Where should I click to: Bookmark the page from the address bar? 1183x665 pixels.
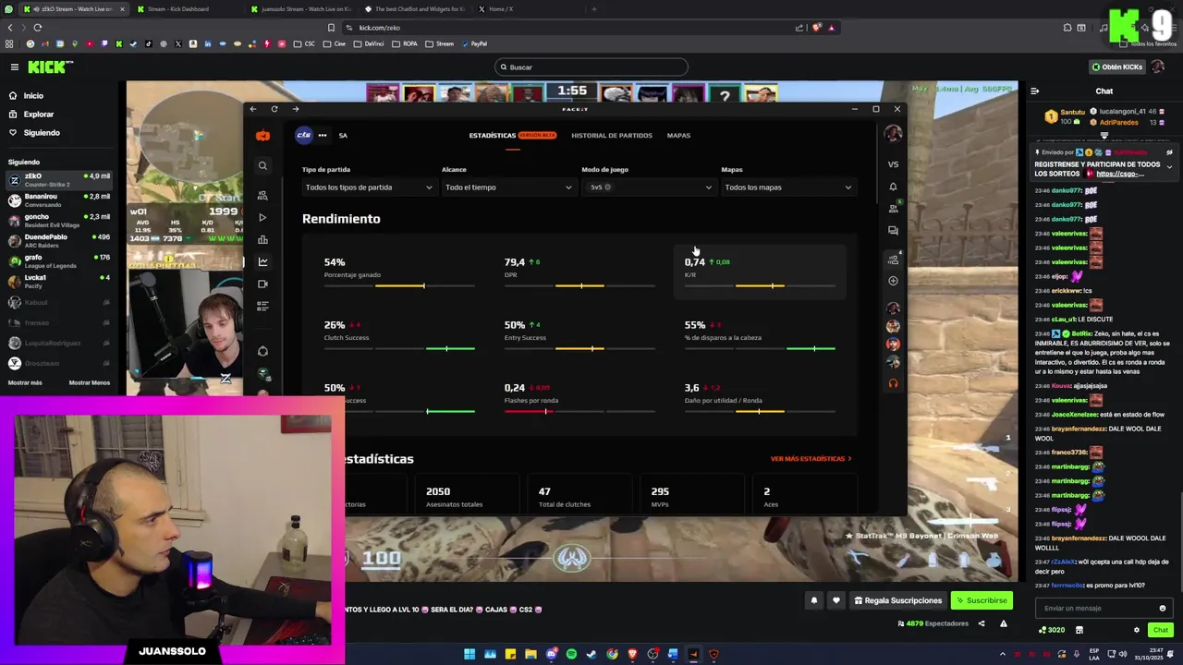(x=332, y=28)
